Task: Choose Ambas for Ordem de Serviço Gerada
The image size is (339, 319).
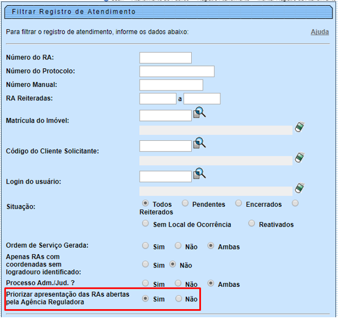Action: (210, 246)
